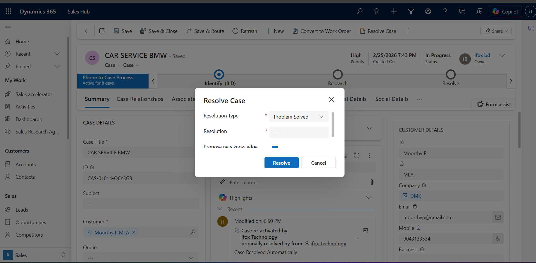
Task: Open the Sales accelerator workspace
Action: [x=34, y=94]
